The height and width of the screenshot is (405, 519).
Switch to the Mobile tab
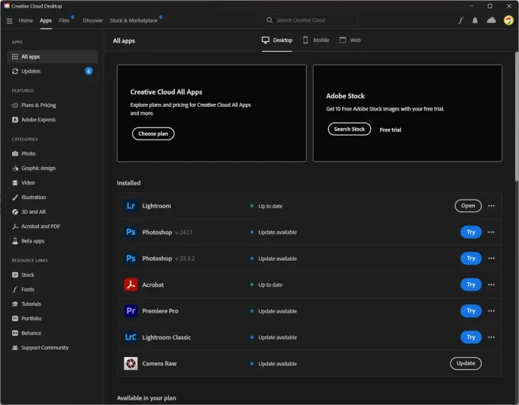(316, 40)
